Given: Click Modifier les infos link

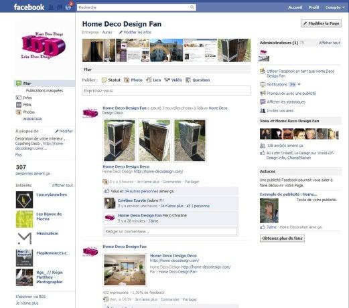Looking at the screenshot, I should (x=135, y=32).
